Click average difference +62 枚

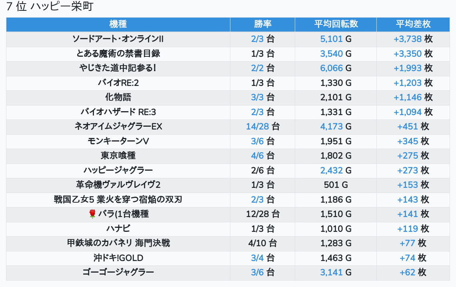coord(413,273)
